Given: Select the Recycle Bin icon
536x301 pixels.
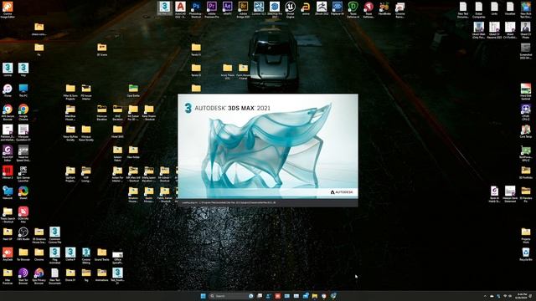Looking at the screenshot, I should [526, 254].
